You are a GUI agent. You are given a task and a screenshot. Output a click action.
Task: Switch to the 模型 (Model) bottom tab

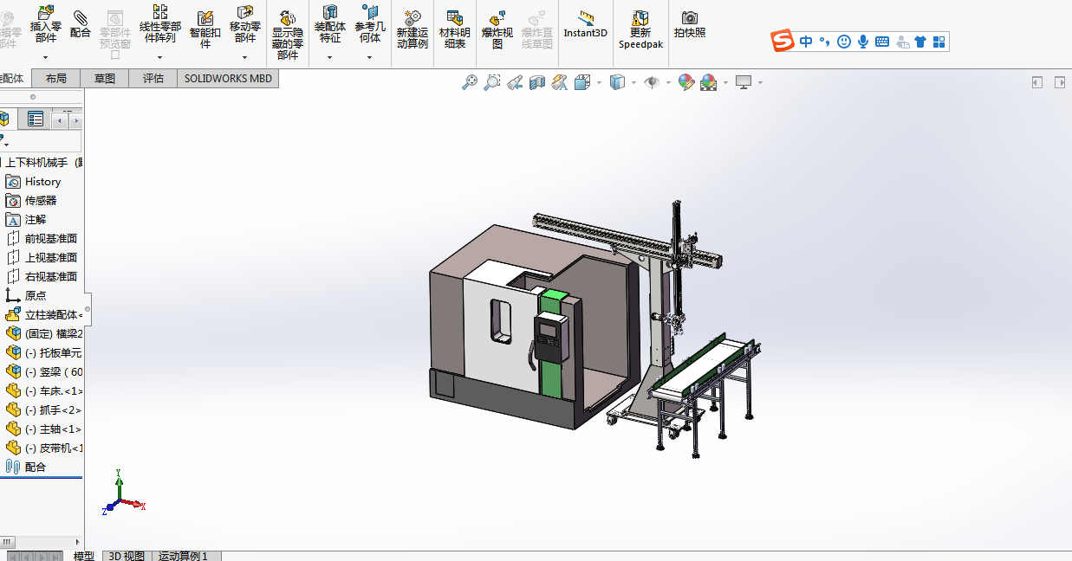click(x=84, y=556)
